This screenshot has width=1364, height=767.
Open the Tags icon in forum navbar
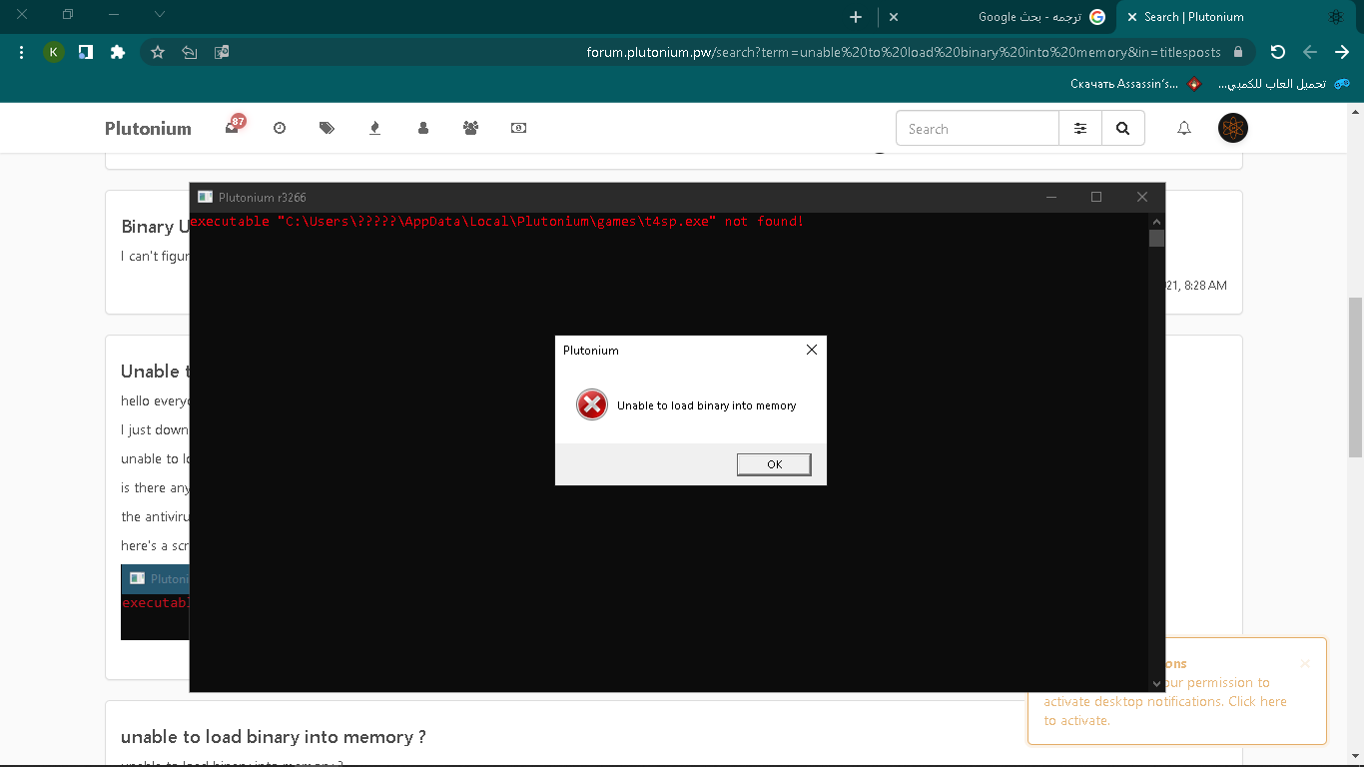pos(327,128)
